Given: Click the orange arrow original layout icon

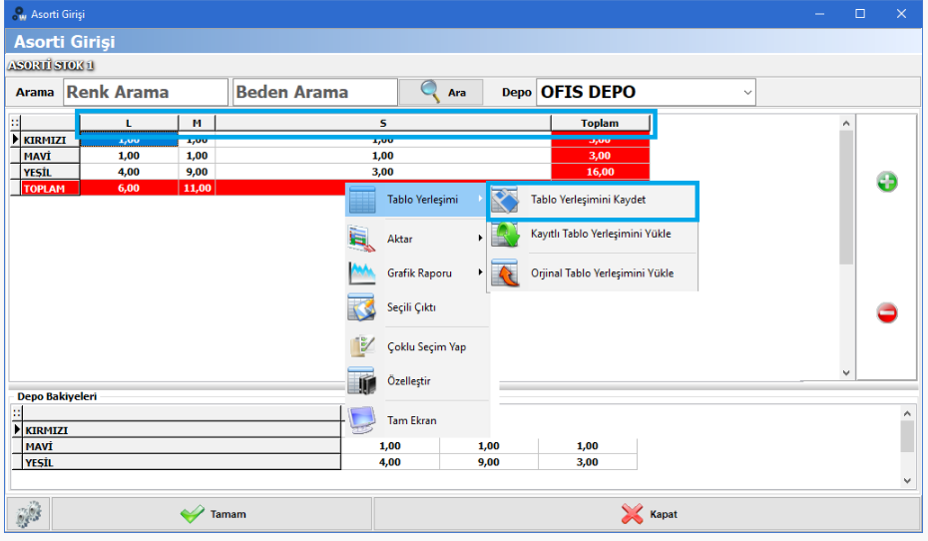Looking at the screenshot, I should pyautogui.click(x=506, y=272).
